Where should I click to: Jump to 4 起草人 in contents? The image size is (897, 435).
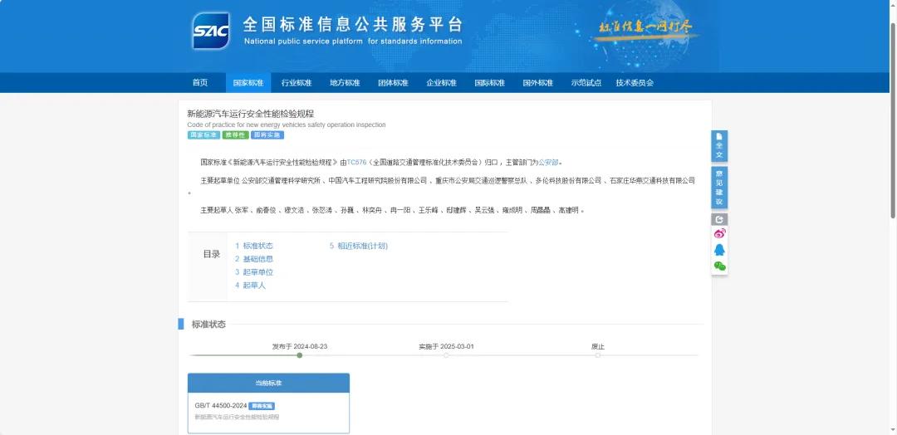(x=251, y=286)
